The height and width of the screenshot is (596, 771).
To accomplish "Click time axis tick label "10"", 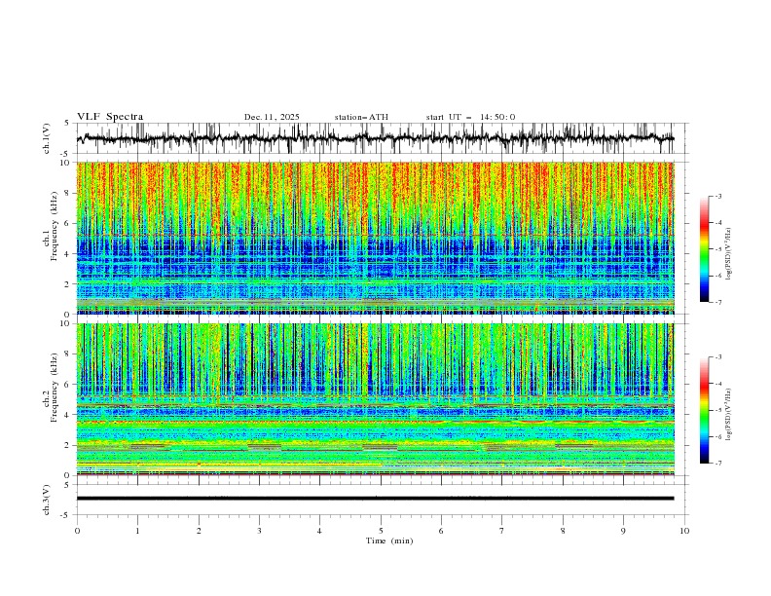I will click(x=684, y=531).
